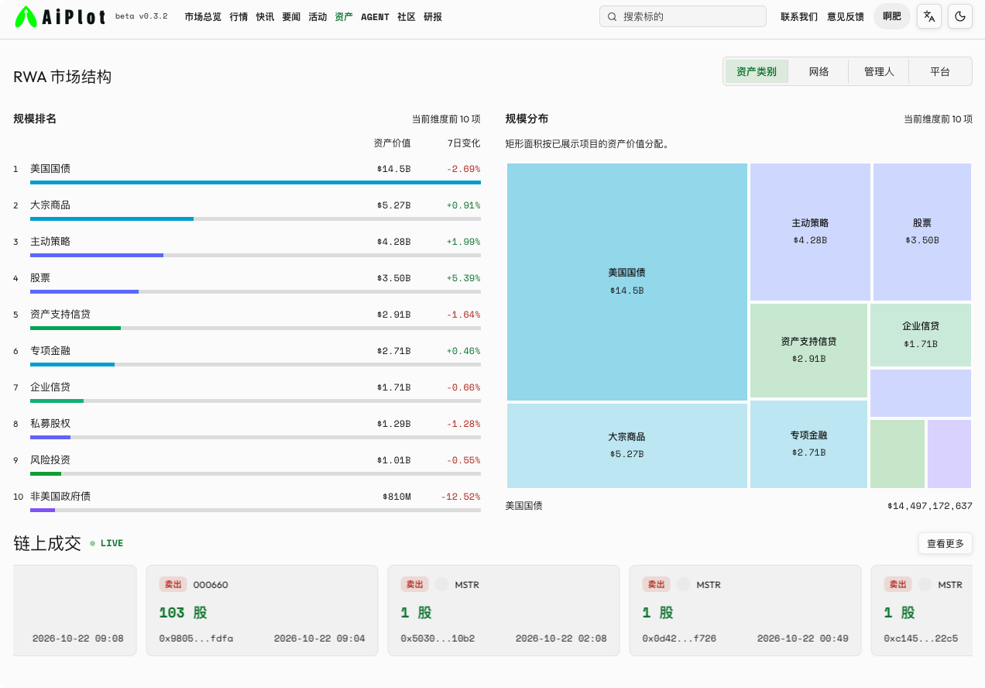Click the 主动策略 ranking row name
The image size is (985, 688).
(50, 241)
